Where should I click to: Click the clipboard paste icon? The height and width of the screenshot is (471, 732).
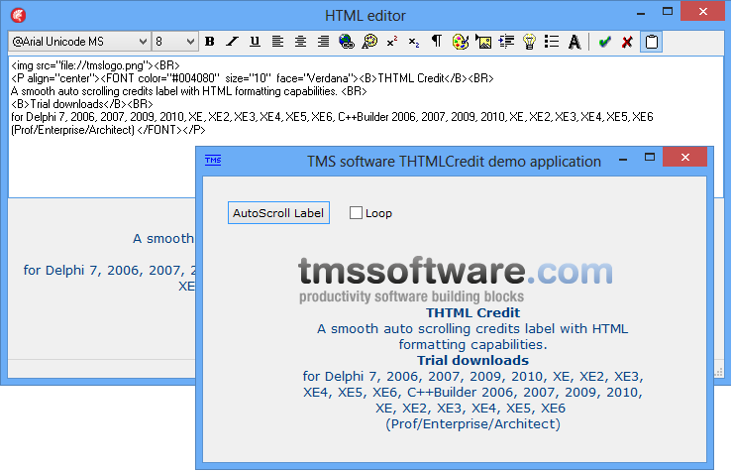pos(651,42)
